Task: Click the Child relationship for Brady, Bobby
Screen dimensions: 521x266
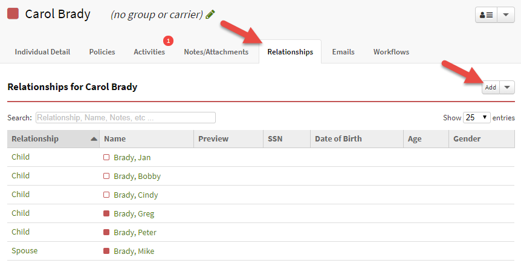Action: click(21, 175)
